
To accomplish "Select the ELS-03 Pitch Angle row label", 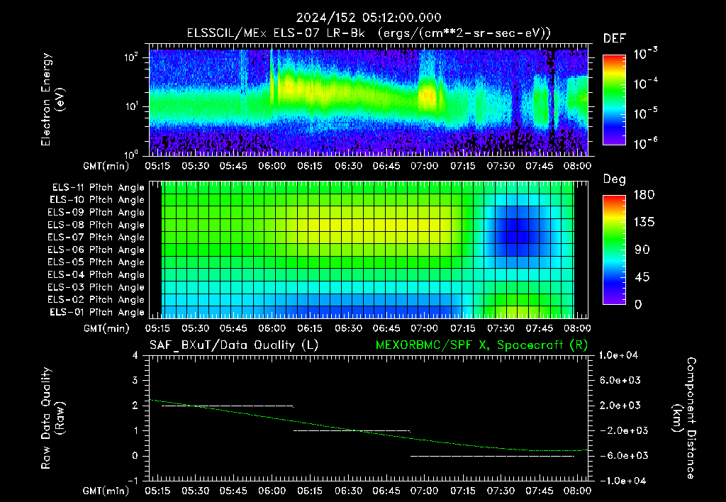I will (x=96, y=287).
